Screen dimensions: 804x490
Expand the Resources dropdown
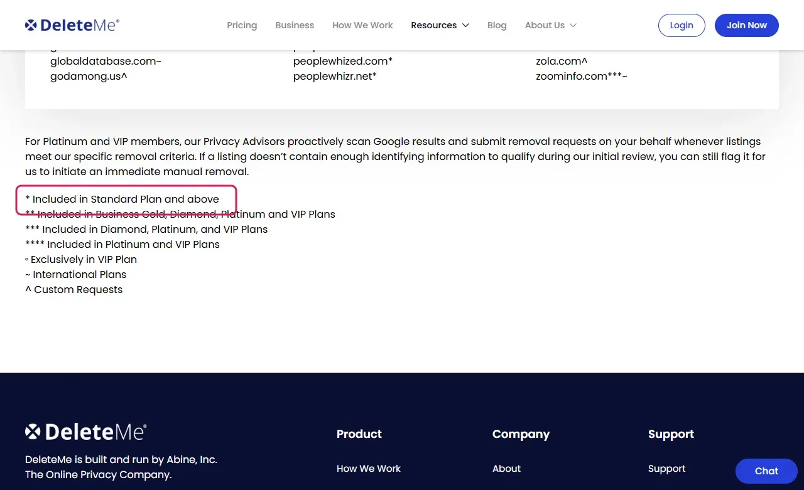(440, 25)
